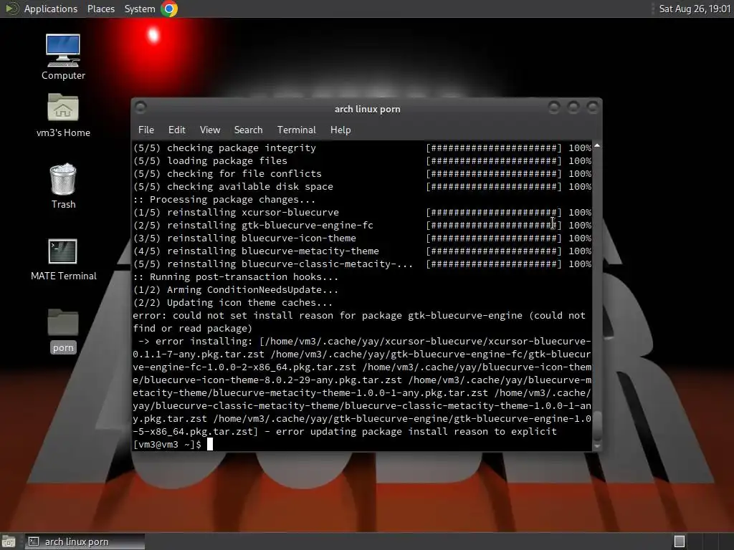The height and width of the screenshot is (550, 734).
Task: Close the terminal window
Action: pos(593,107)
